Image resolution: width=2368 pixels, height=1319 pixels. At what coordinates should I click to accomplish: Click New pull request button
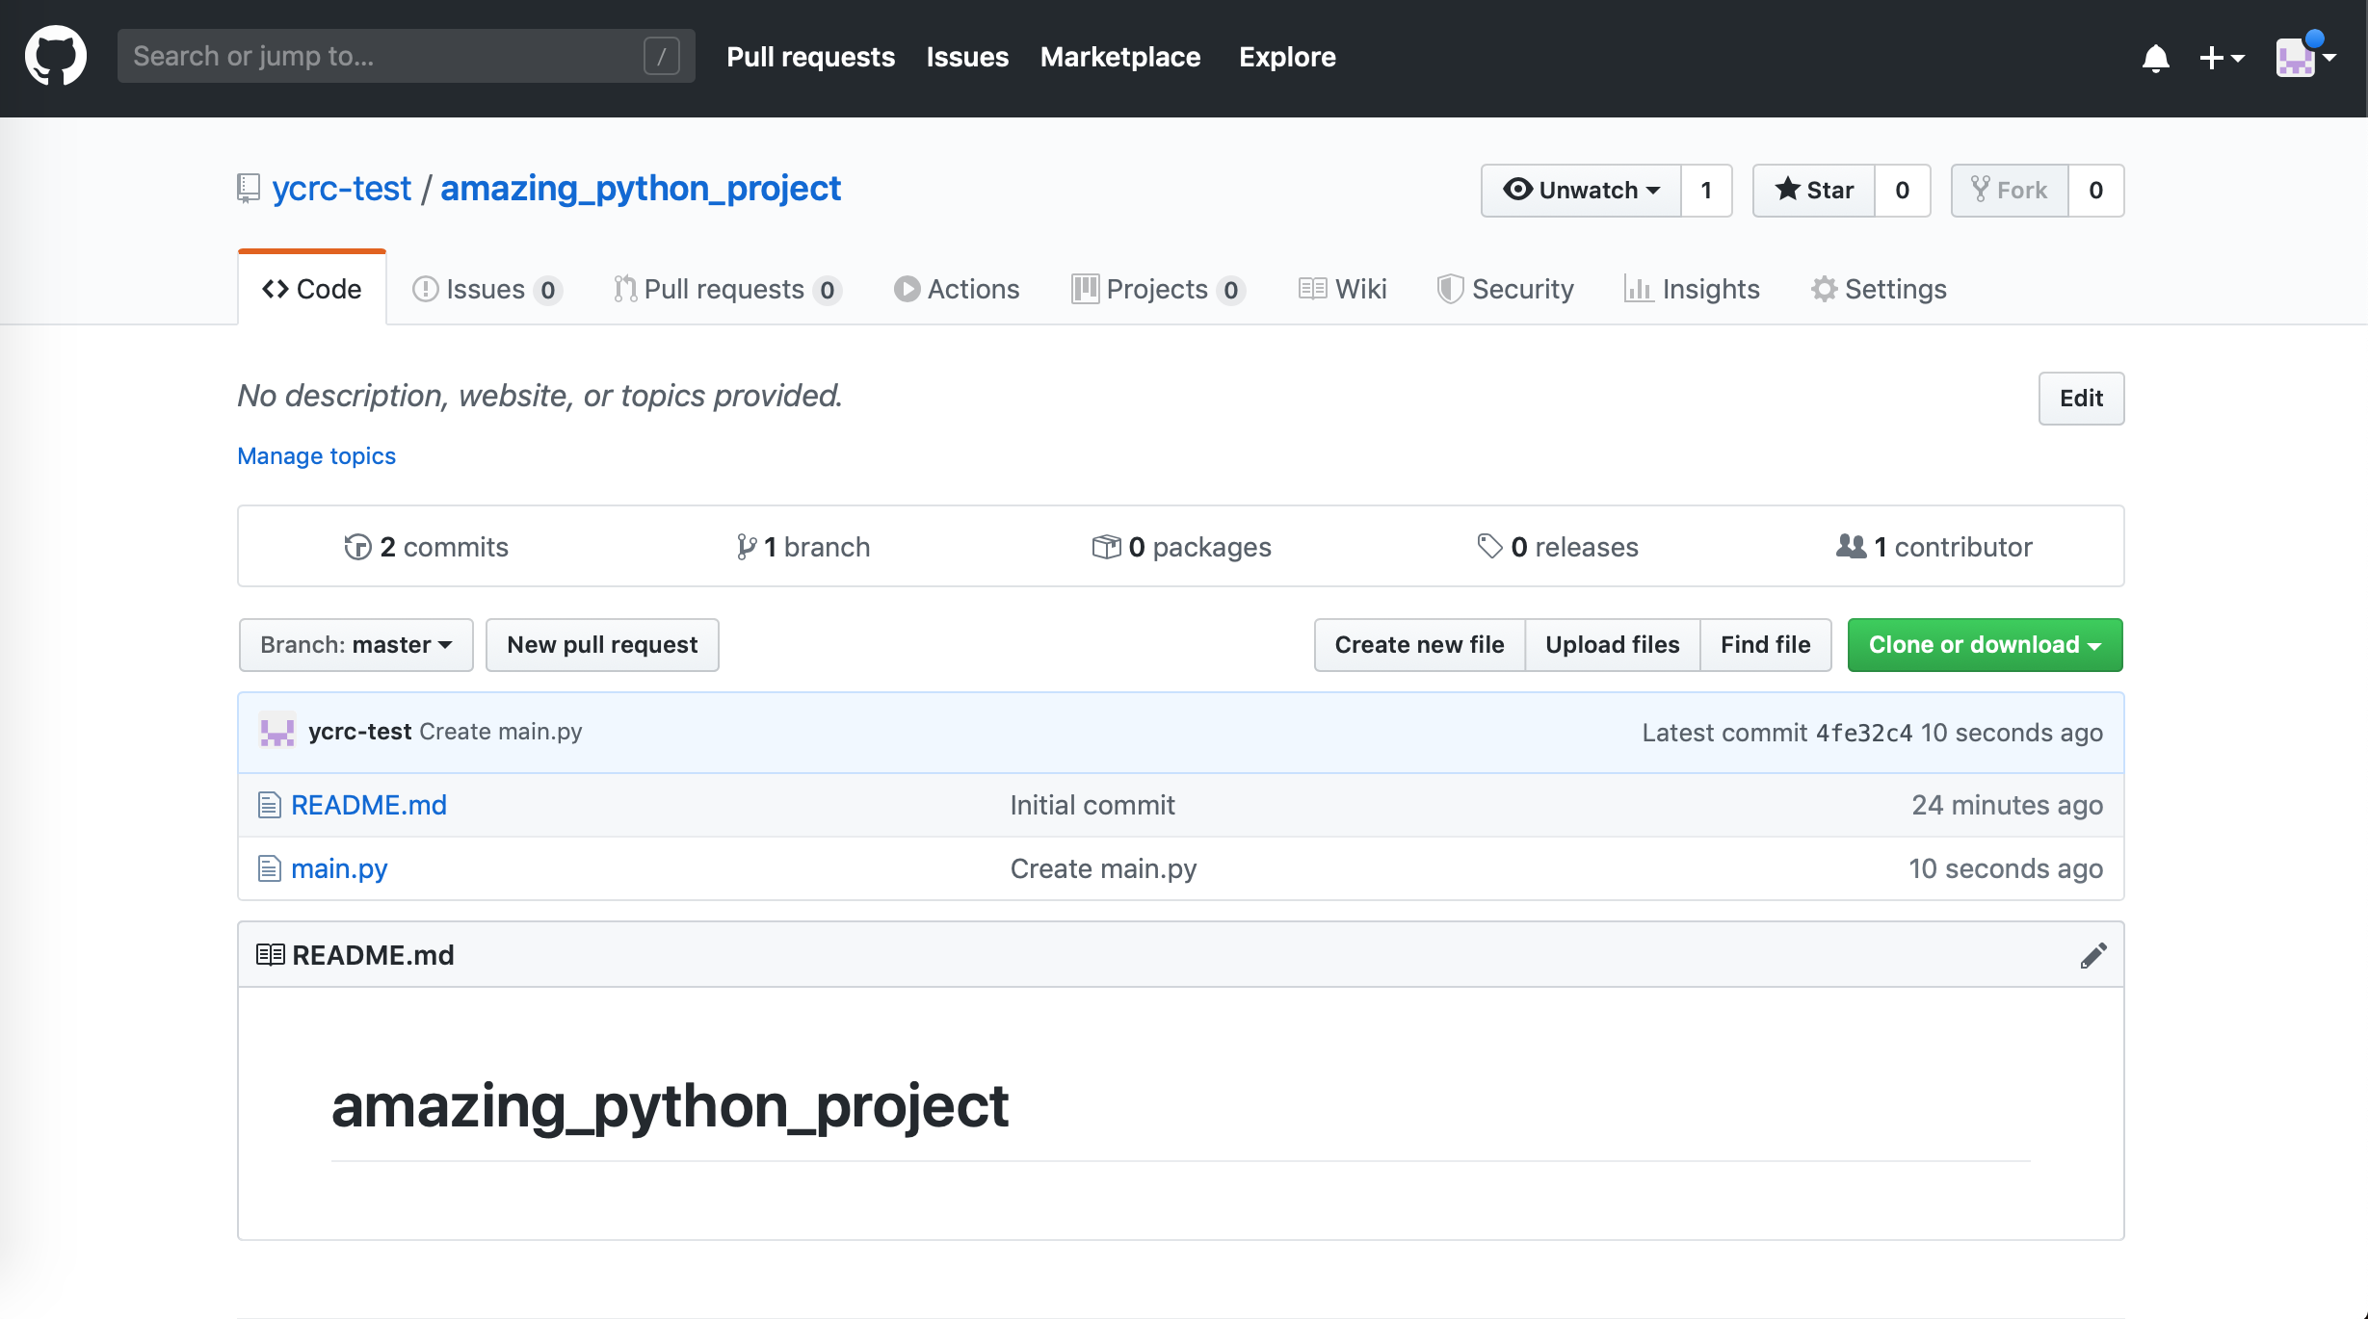click(602, 645)
